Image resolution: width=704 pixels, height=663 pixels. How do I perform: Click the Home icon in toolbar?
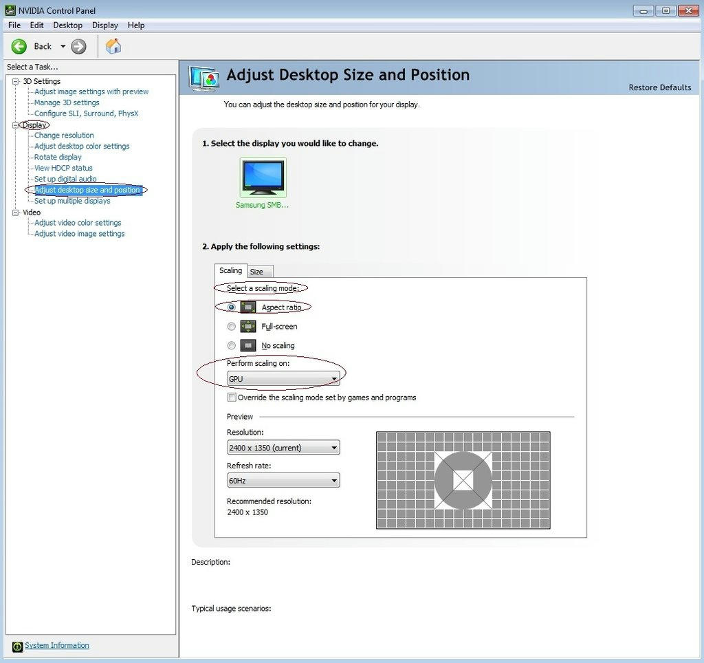113,46
